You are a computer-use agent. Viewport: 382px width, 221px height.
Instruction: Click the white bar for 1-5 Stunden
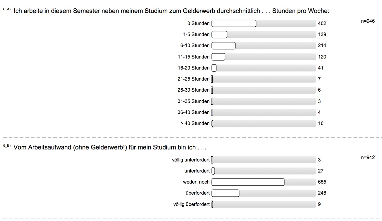tap(219, 34)
